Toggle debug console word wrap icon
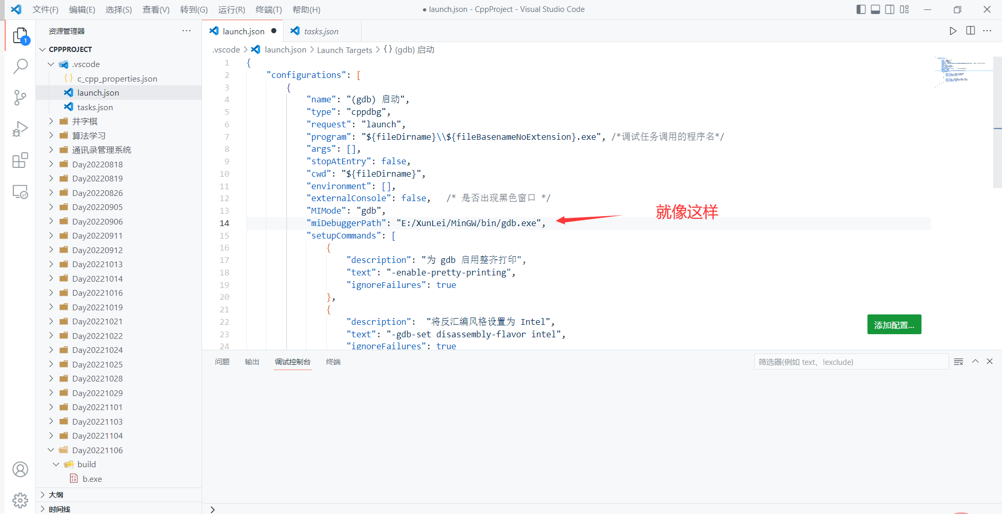Viewport: 1002px width, 514px height. (x=959, y=362)
